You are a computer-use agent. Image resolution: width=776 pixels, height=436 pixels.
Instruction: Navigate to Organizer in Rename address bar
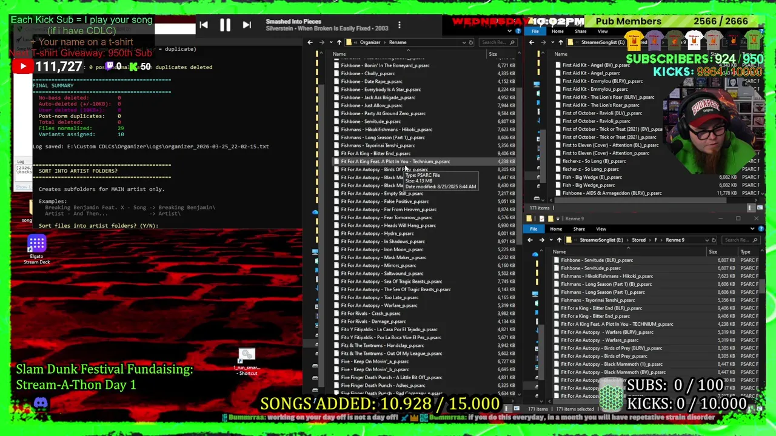point(370,42)
